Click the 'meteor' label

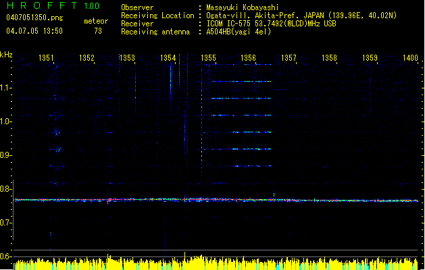pos(96,21)
